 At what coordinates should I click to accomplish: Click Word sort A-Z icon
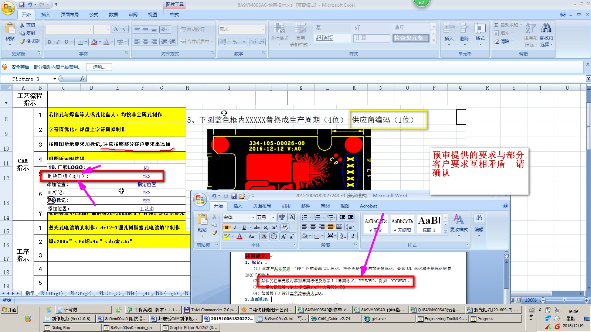[x=343, y=236]
